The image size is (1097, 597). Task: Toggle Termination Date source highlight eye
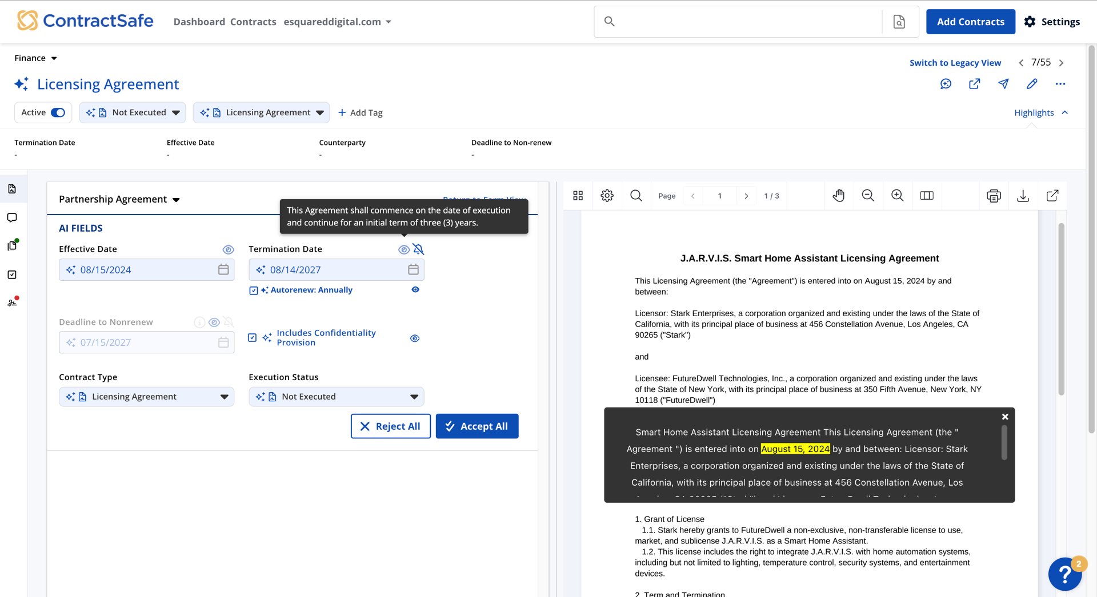tap(403, 249)
